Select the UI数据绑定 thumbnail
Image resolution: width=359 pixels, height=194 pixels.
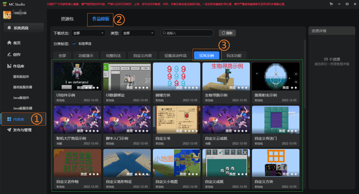coord(127,76)
